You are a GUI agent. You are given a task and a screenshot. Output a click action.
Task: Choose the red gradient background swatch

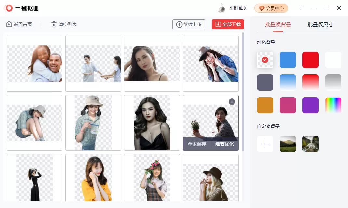(311, 83)
